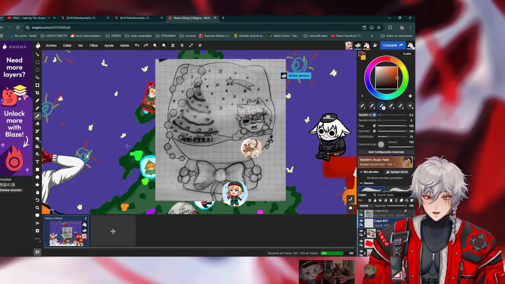Toggle visibility of layer Capa #30
The width and height of the screenshot is (505, 284).
[361, 211]
